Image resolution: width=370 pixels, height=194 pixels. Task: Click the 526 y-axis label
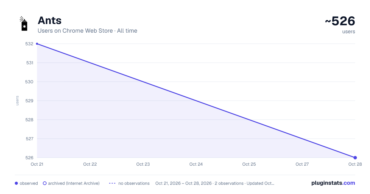[x=30, y=158]
